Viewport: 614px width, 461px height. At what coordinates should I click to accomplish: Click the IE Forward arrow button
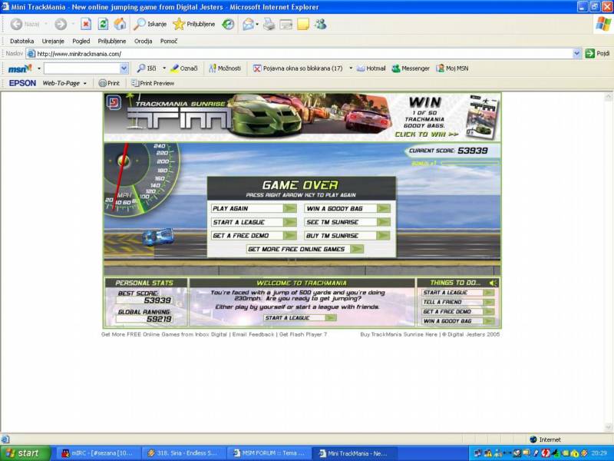pos(61,25)
